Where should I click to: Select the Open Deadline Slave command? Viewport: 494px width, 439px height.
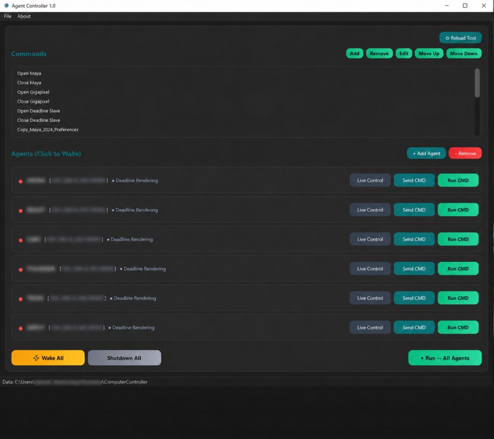pyautogui.click(x=38, y=111)
